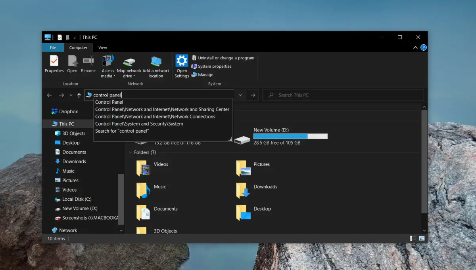Click the Search This PC field
Image resolution: width=476 pixels, height=270 pixels.
[x=343, y=95]
